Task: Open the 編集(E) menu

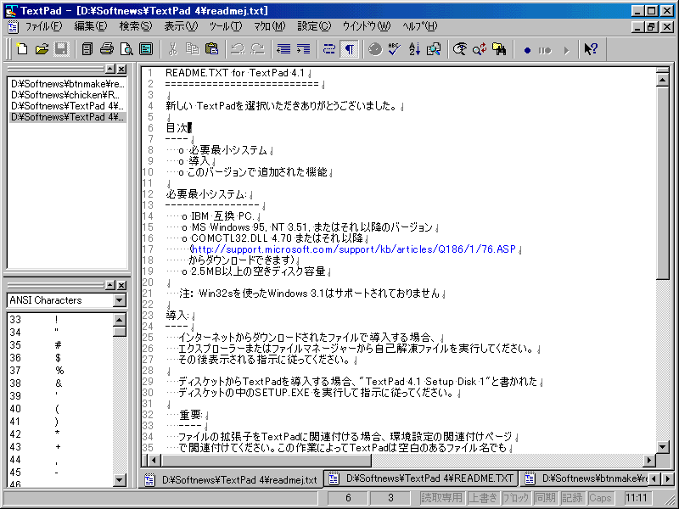Action: click(91, 26)
